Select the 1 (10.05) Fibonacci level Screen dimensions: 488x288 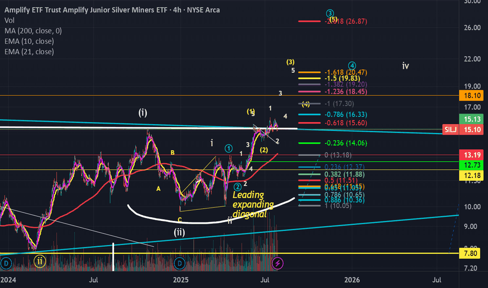click(x=338, y=206)
